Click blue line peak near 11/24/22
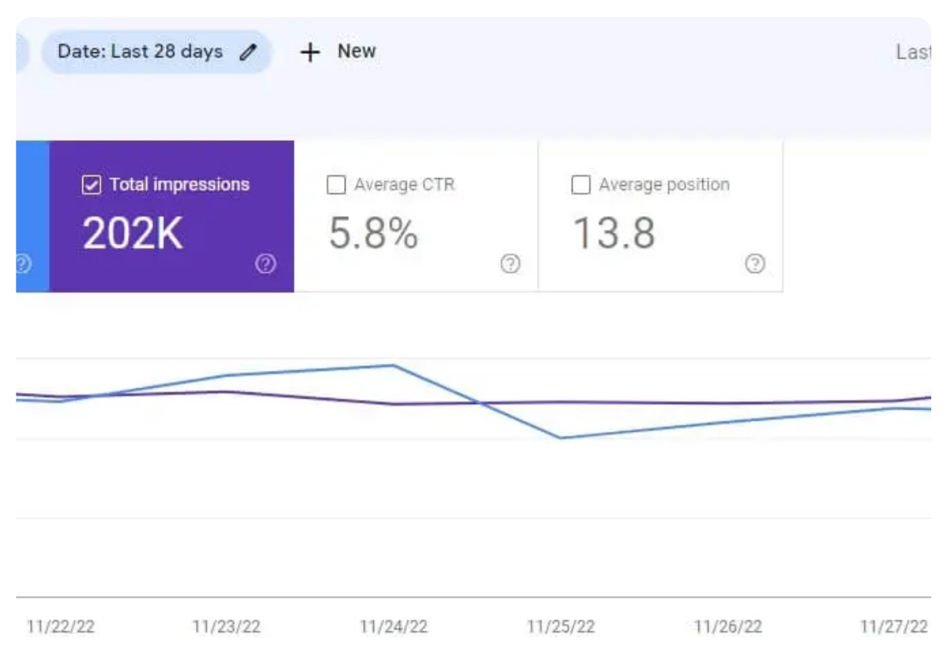 click(393, 365)
